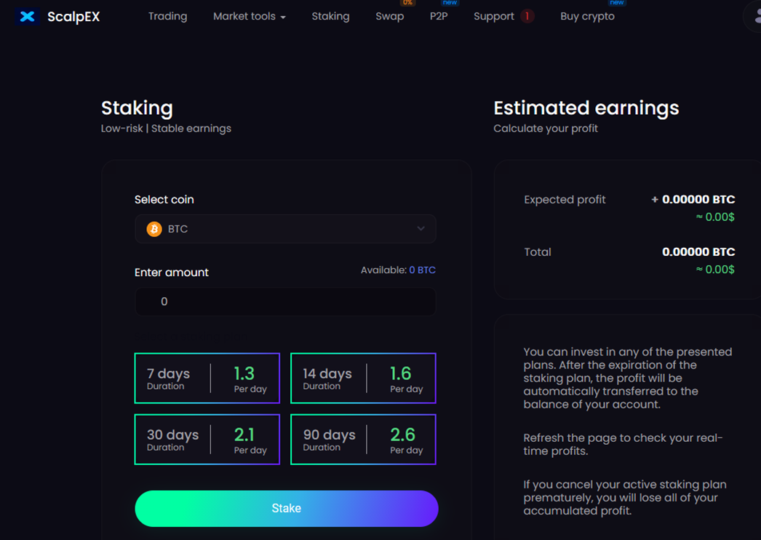
Task: Open the Buy crypto page
Action: tap(587, 17)
